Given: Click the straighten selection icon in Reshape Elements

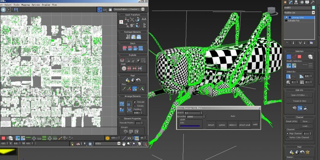Looking at the screenshot, I should coord(128,37).
